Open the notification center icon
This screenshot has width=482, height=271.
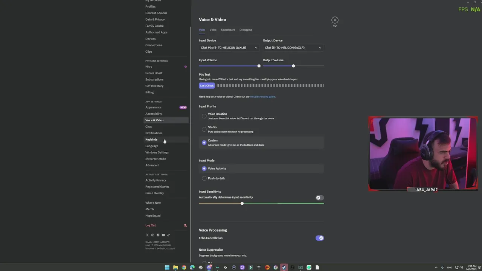point(479,268)
